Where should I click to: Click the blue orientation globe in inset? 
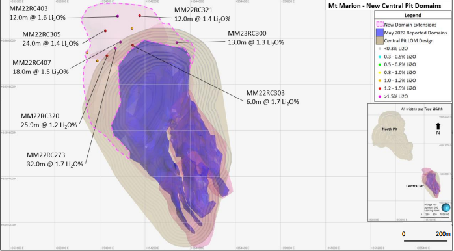[x=446, y=207]
